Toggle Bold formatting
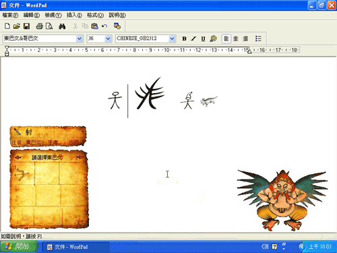The height and width of the screenshot is (253, 337). [184, 38]
